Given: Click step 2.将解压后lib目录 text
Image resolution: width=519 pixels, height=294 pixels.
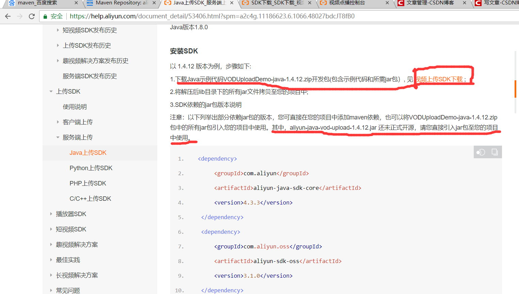Looking at the screenshot, I should click(239, 92).
